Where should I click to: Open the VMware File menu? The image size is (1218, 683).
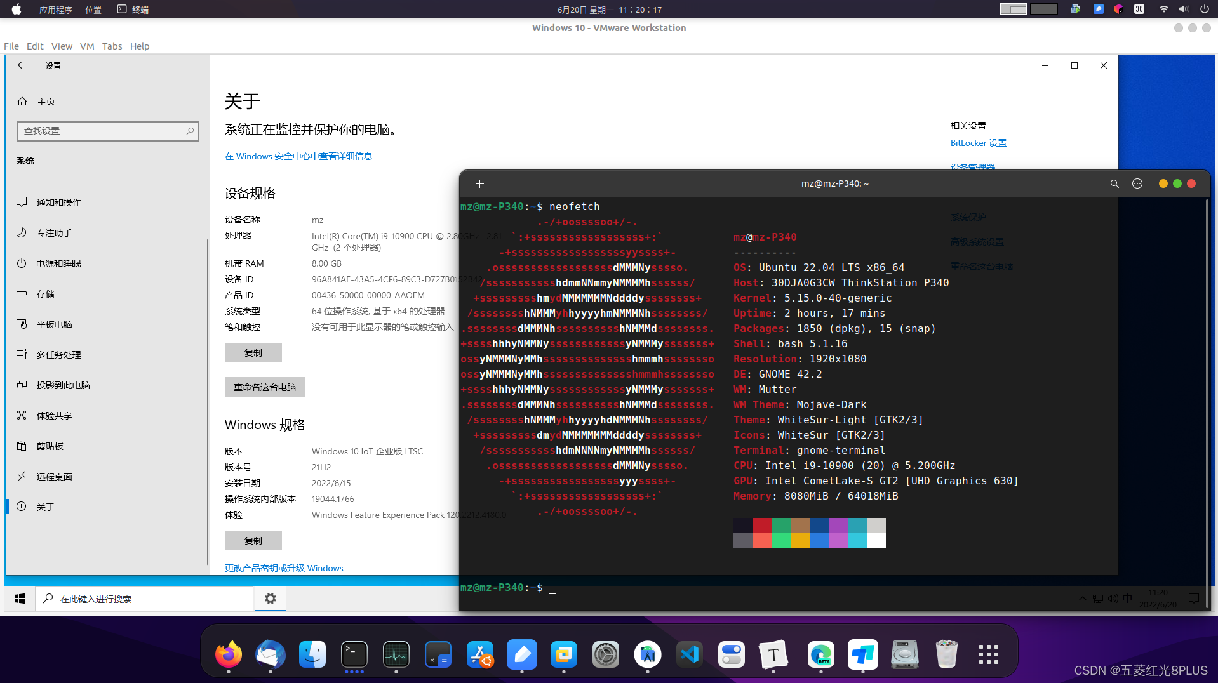tap(11, 46)
